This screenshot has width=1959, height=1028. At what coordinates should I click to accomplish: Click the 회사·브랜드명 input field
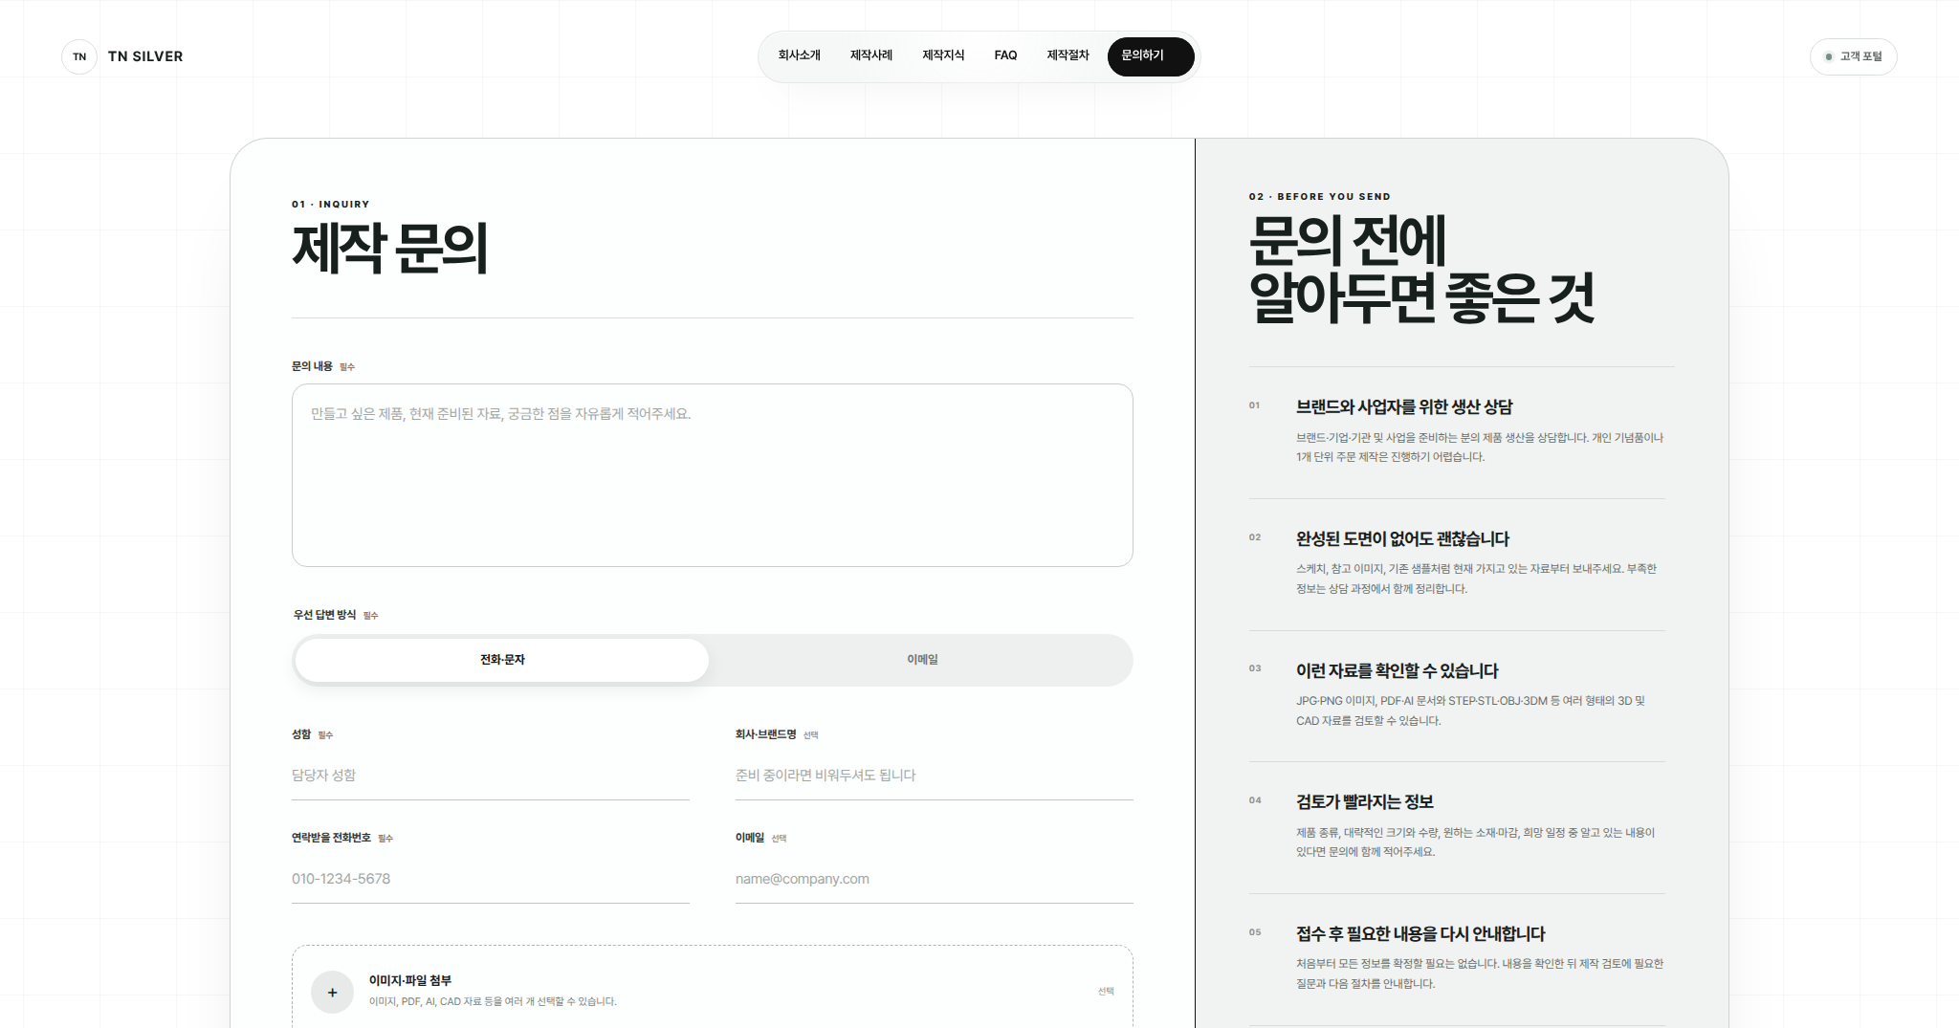(x=935, y=776)
